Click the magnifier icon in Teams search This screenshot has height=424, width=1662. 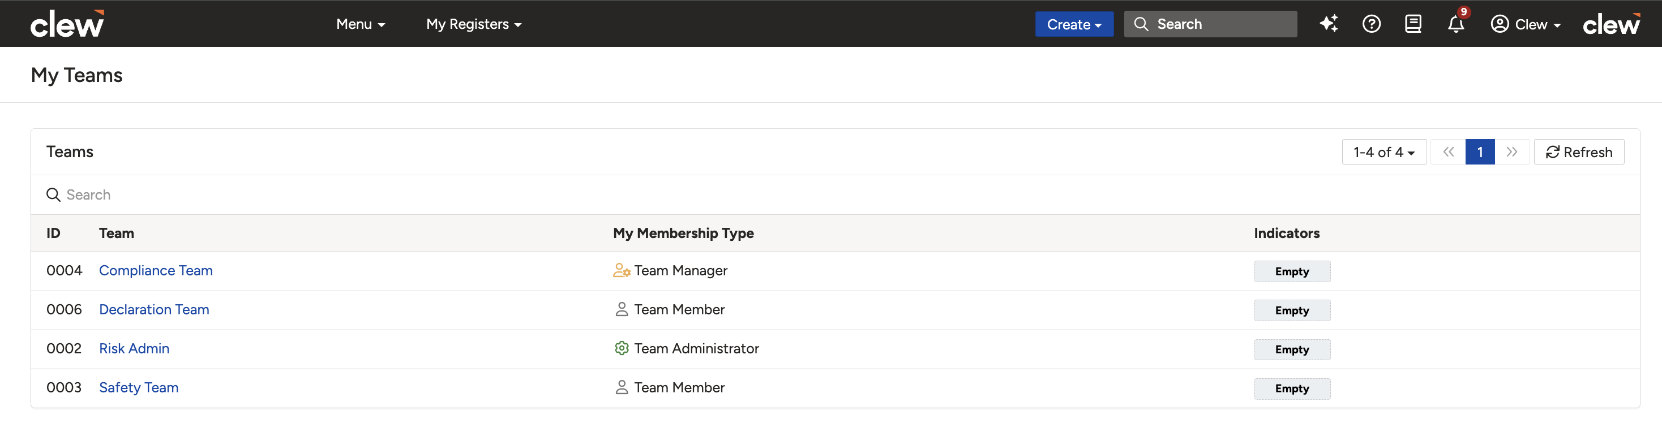point(54,194)
